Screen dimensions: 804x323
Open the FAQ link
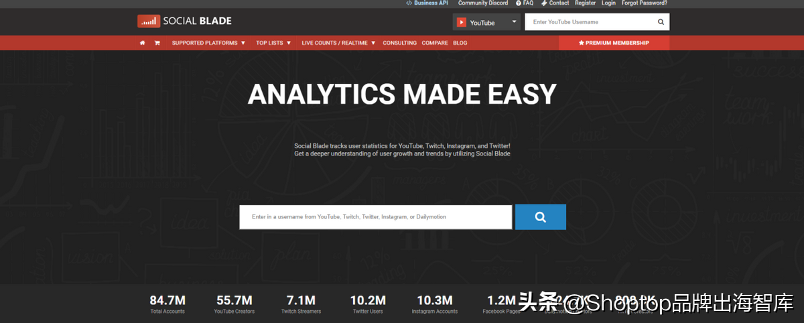click(x=525, y=3)
